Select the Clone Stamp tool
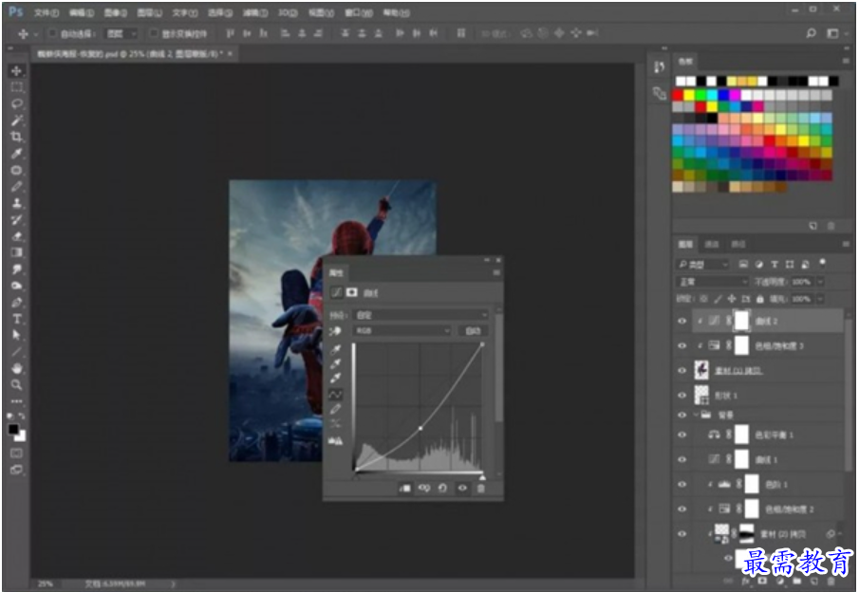 (x=16, y=203)
